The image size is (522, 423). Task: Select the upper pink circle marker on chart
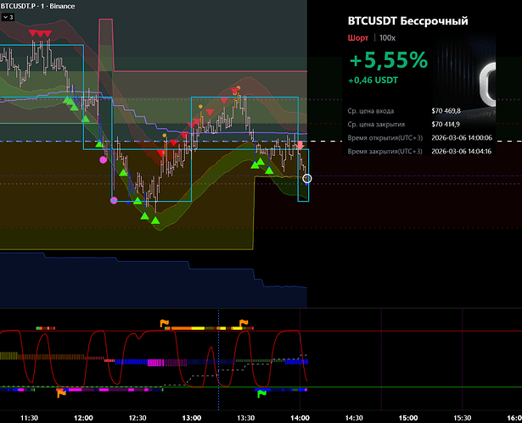point(104,159)
